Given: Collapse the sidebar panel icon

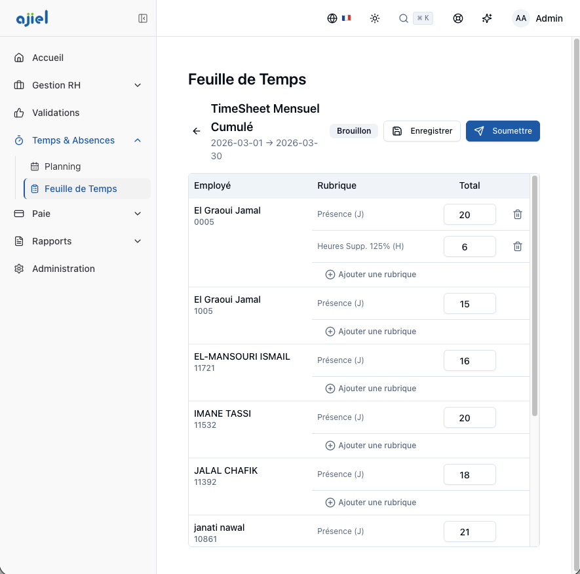Looking at the screenshot, I should (143, 18).
